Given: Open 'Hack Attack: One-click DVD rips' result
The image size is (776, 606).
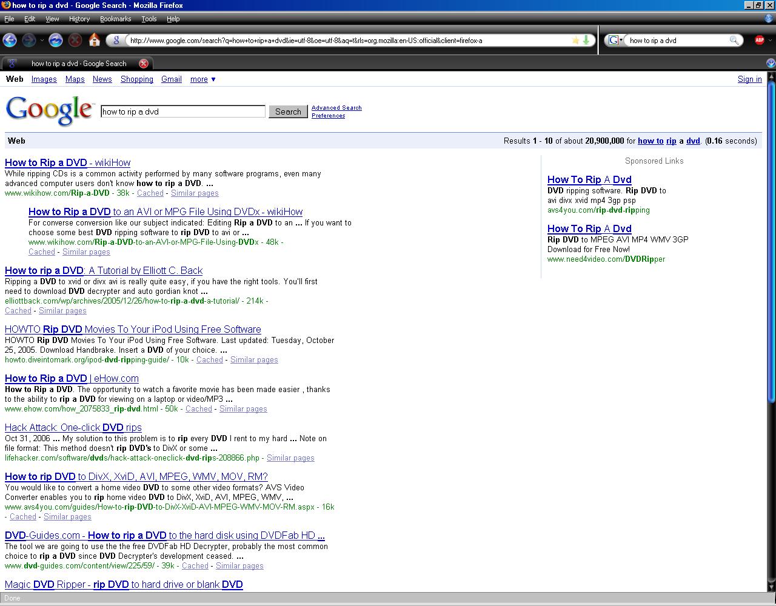Looking at the screenshot, I should (73, 427).
